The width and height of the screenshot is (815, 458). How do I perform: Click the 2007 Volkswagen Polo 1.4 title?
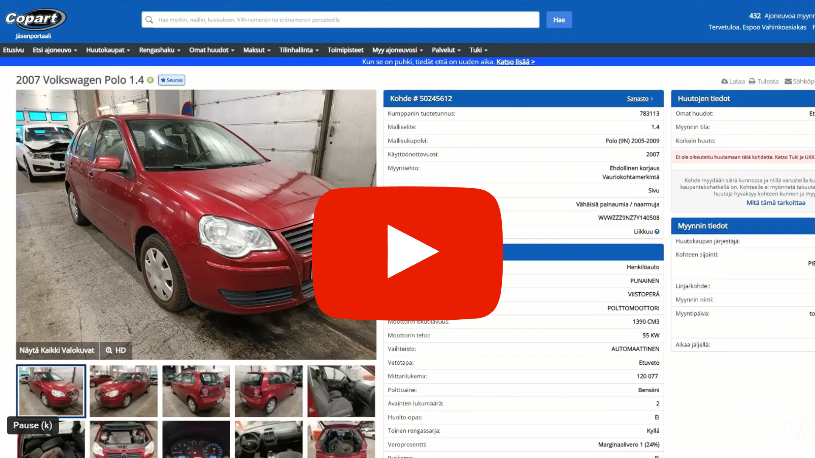coord(80,80)
